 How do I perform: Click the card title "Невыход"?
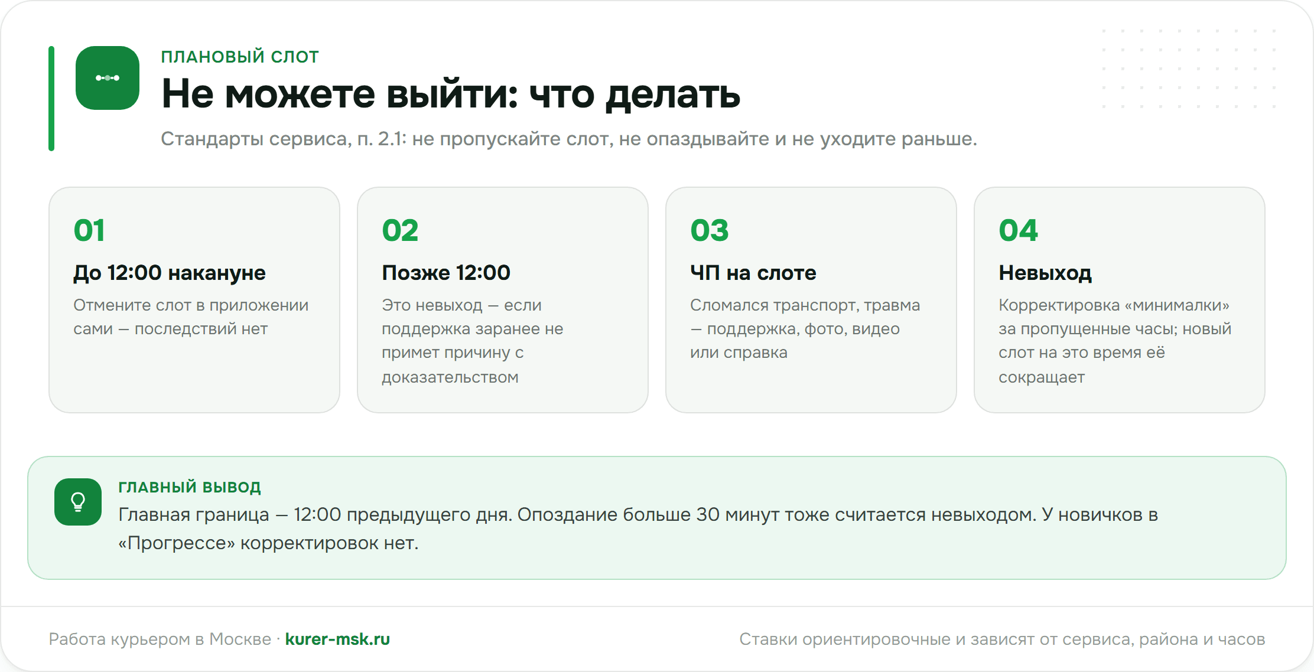[x=1045, y=273]
